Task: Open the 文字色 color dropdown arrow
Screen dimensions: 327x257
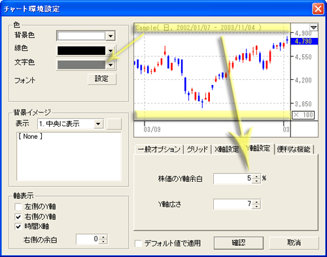Action: (111, 65)
